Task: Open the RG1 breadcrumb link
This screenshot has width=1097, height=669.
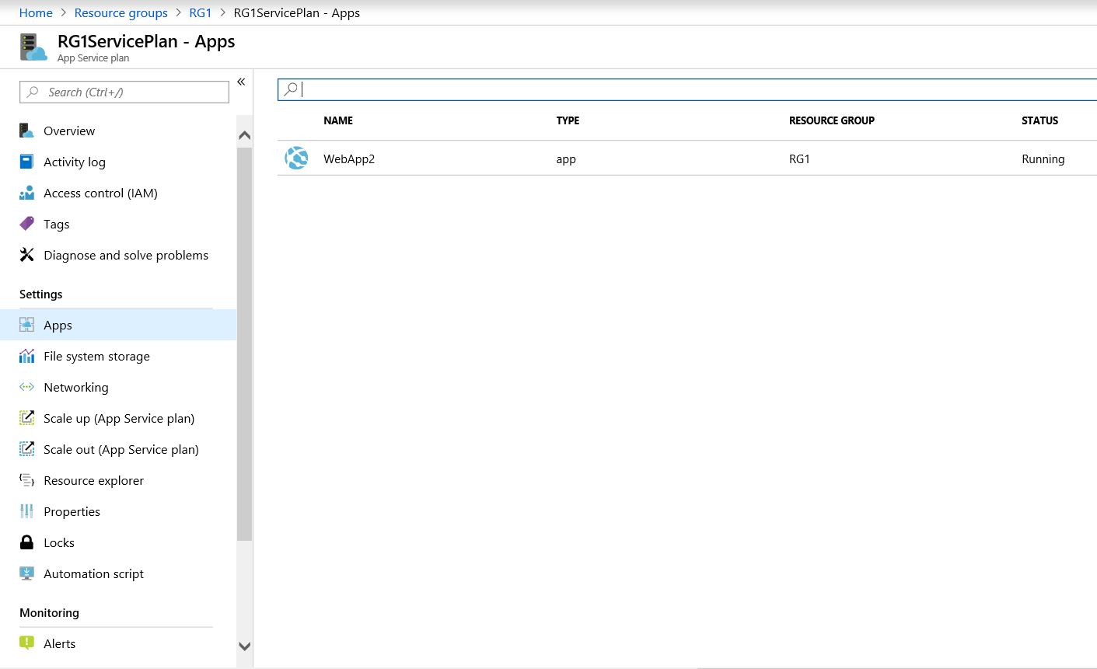Action: 200,12
